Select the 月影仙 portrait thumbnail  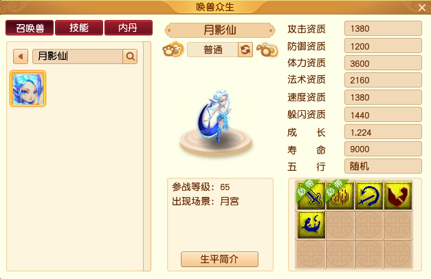[x=27, y=88]
